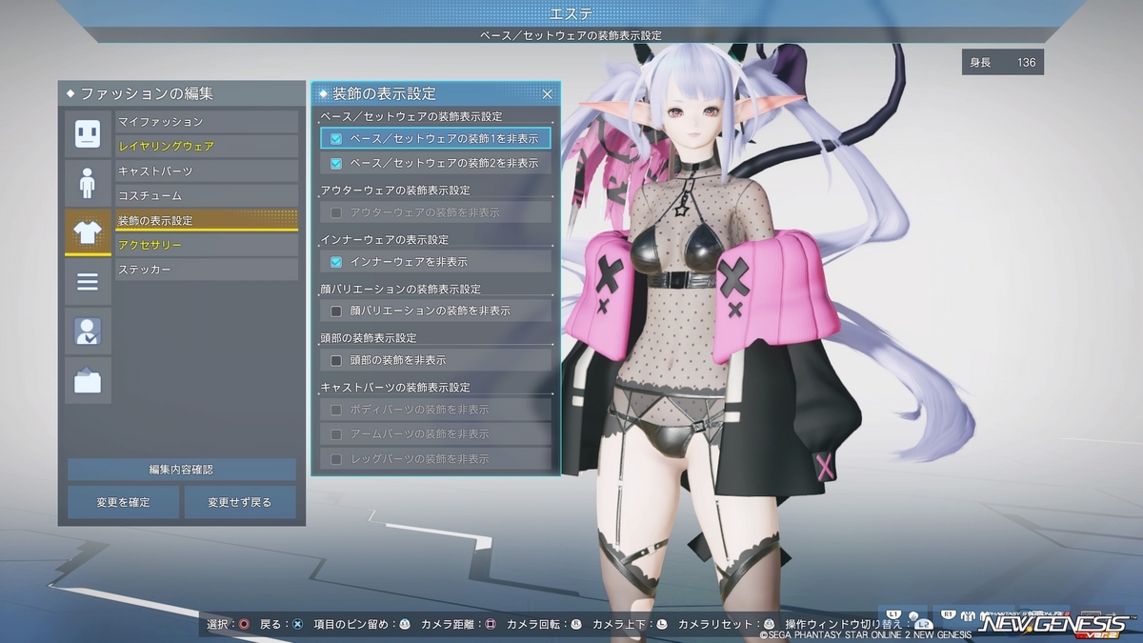Toggle ボディパーツの装飾を非表示 checkbox
This screenshot has width=1143, height=643.
coord(336,410)
